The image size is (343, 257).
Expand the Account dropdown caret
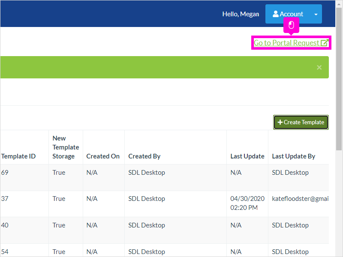pyautogui.click(x=316, y=15)
